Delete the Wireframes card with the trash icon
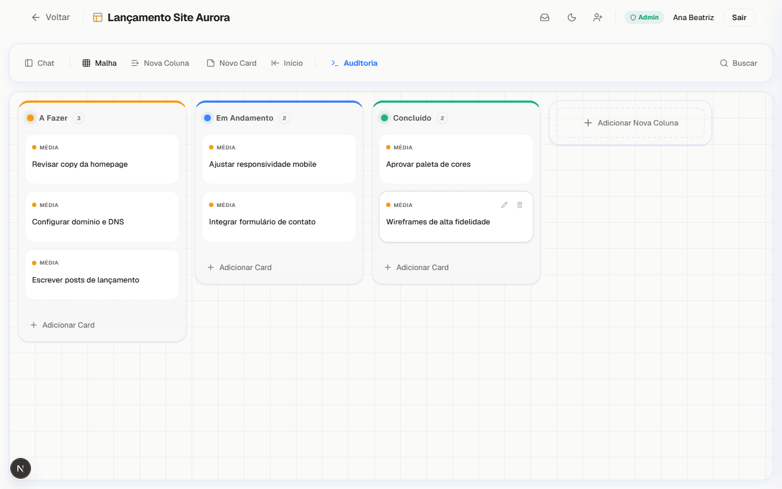This screenshot has height=489, width=782. [520, 205]
